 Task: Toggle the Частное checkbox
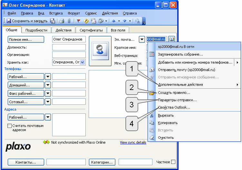(x=173, y=162)
